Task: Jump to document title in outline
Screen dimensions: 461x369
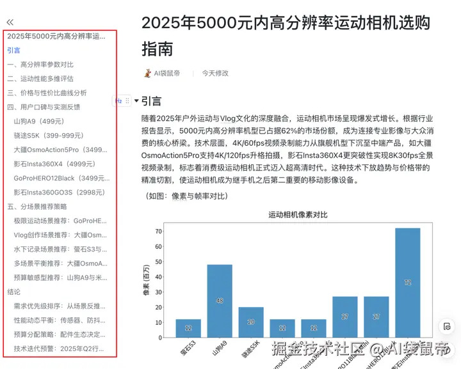Action: [x=56, y=36]
